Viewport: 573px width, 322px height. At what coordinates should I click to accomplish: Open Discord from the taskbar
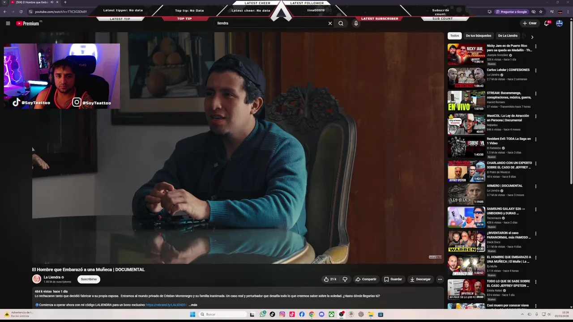321,314
